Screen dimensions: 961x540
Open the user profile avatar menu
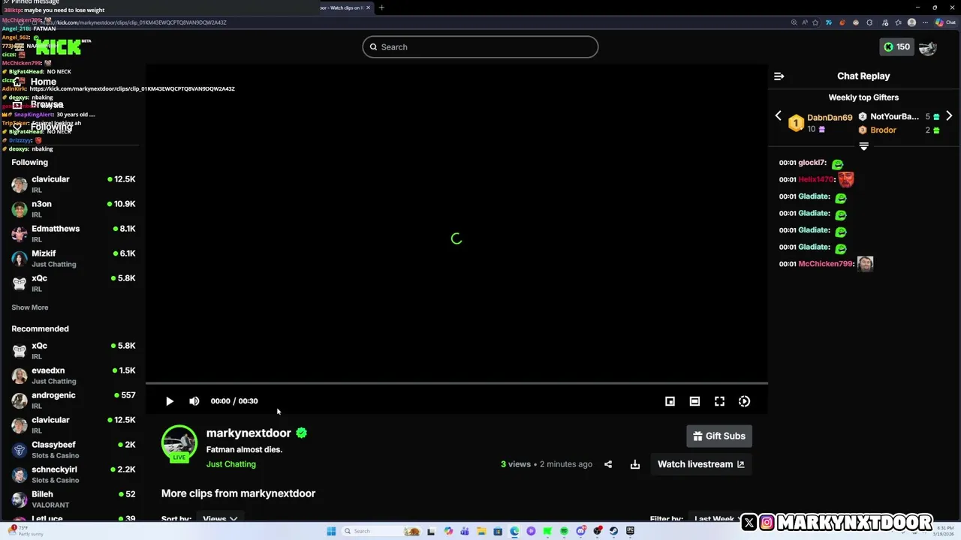[x=928, y=47]
